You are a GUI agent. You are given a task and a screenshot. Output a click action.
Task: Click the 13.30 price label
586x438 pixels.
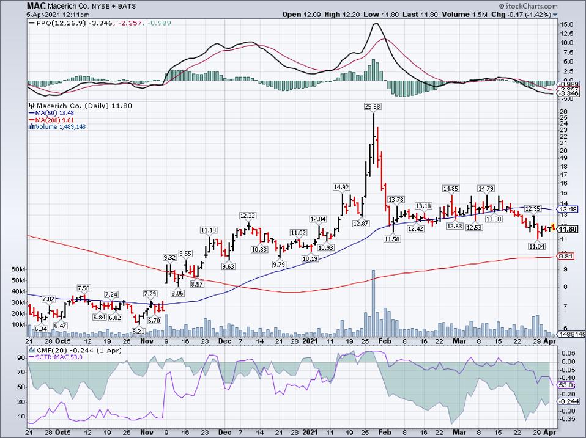[494, 219]
